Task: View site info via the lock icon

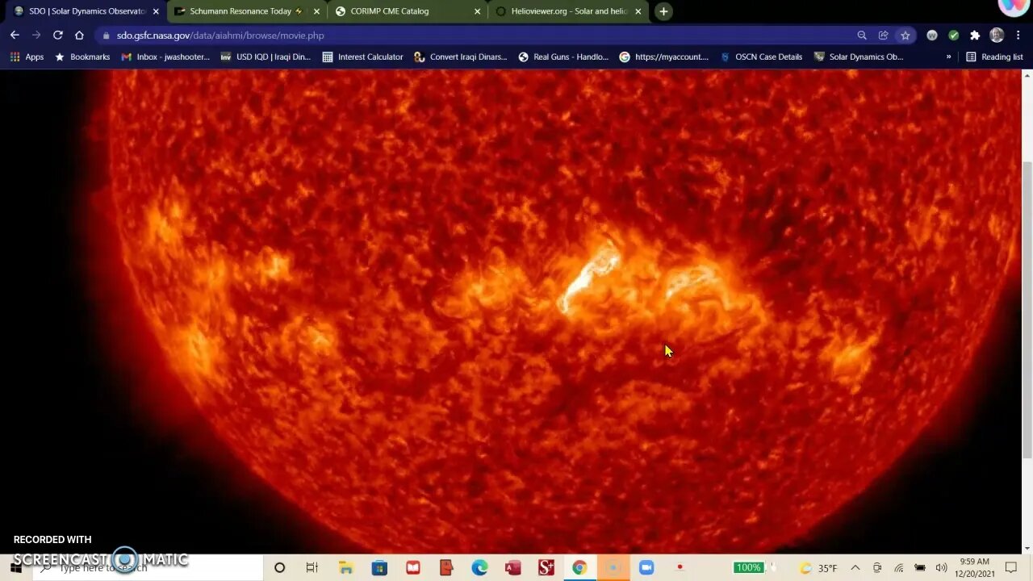Action: 106,36
